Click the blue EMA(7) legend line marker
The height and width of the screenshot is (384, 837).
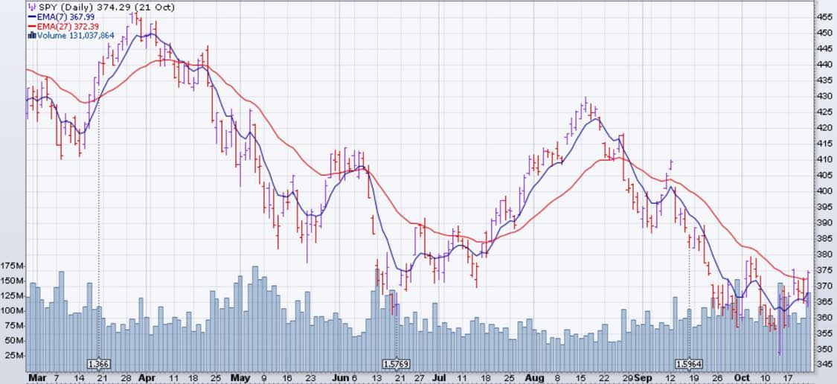coord(31,16)
